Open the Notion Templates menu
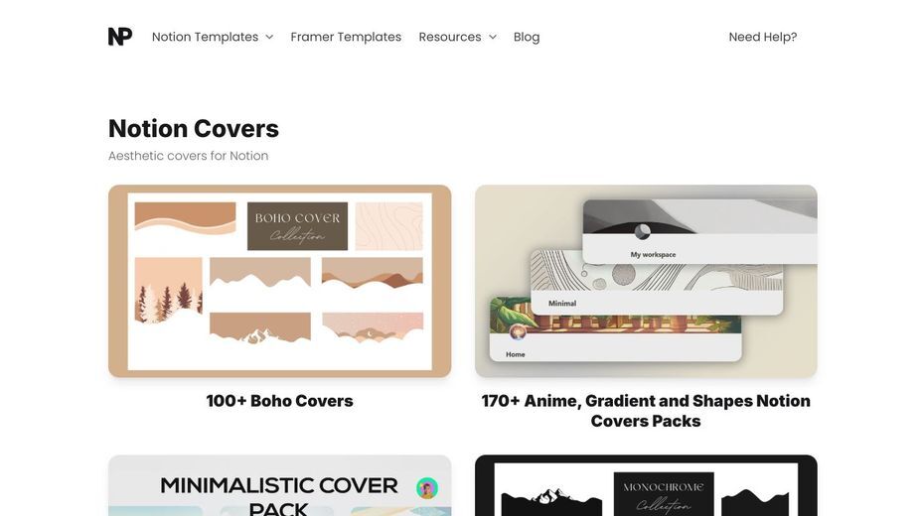 tap(205, 37)
